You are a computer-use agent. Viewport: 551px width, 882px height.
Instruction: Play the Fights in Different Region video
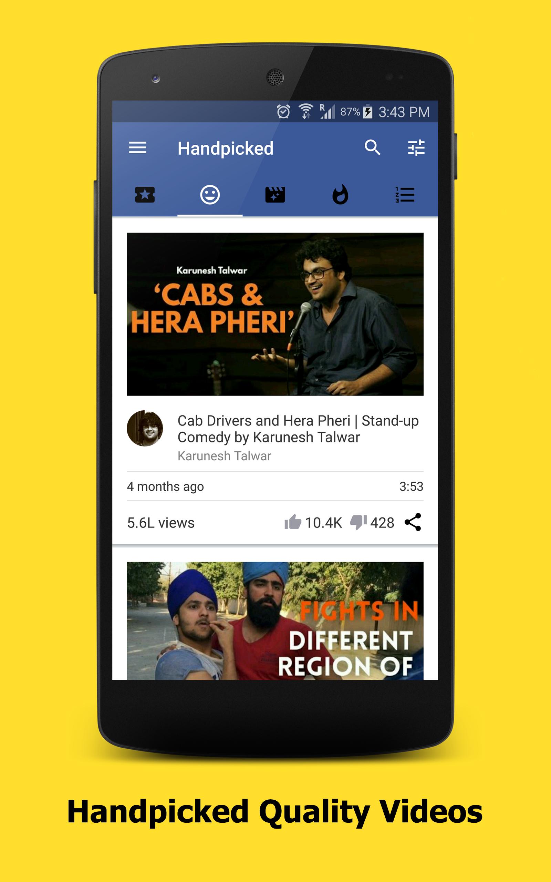pyautogui.click(x=275, y=621)
